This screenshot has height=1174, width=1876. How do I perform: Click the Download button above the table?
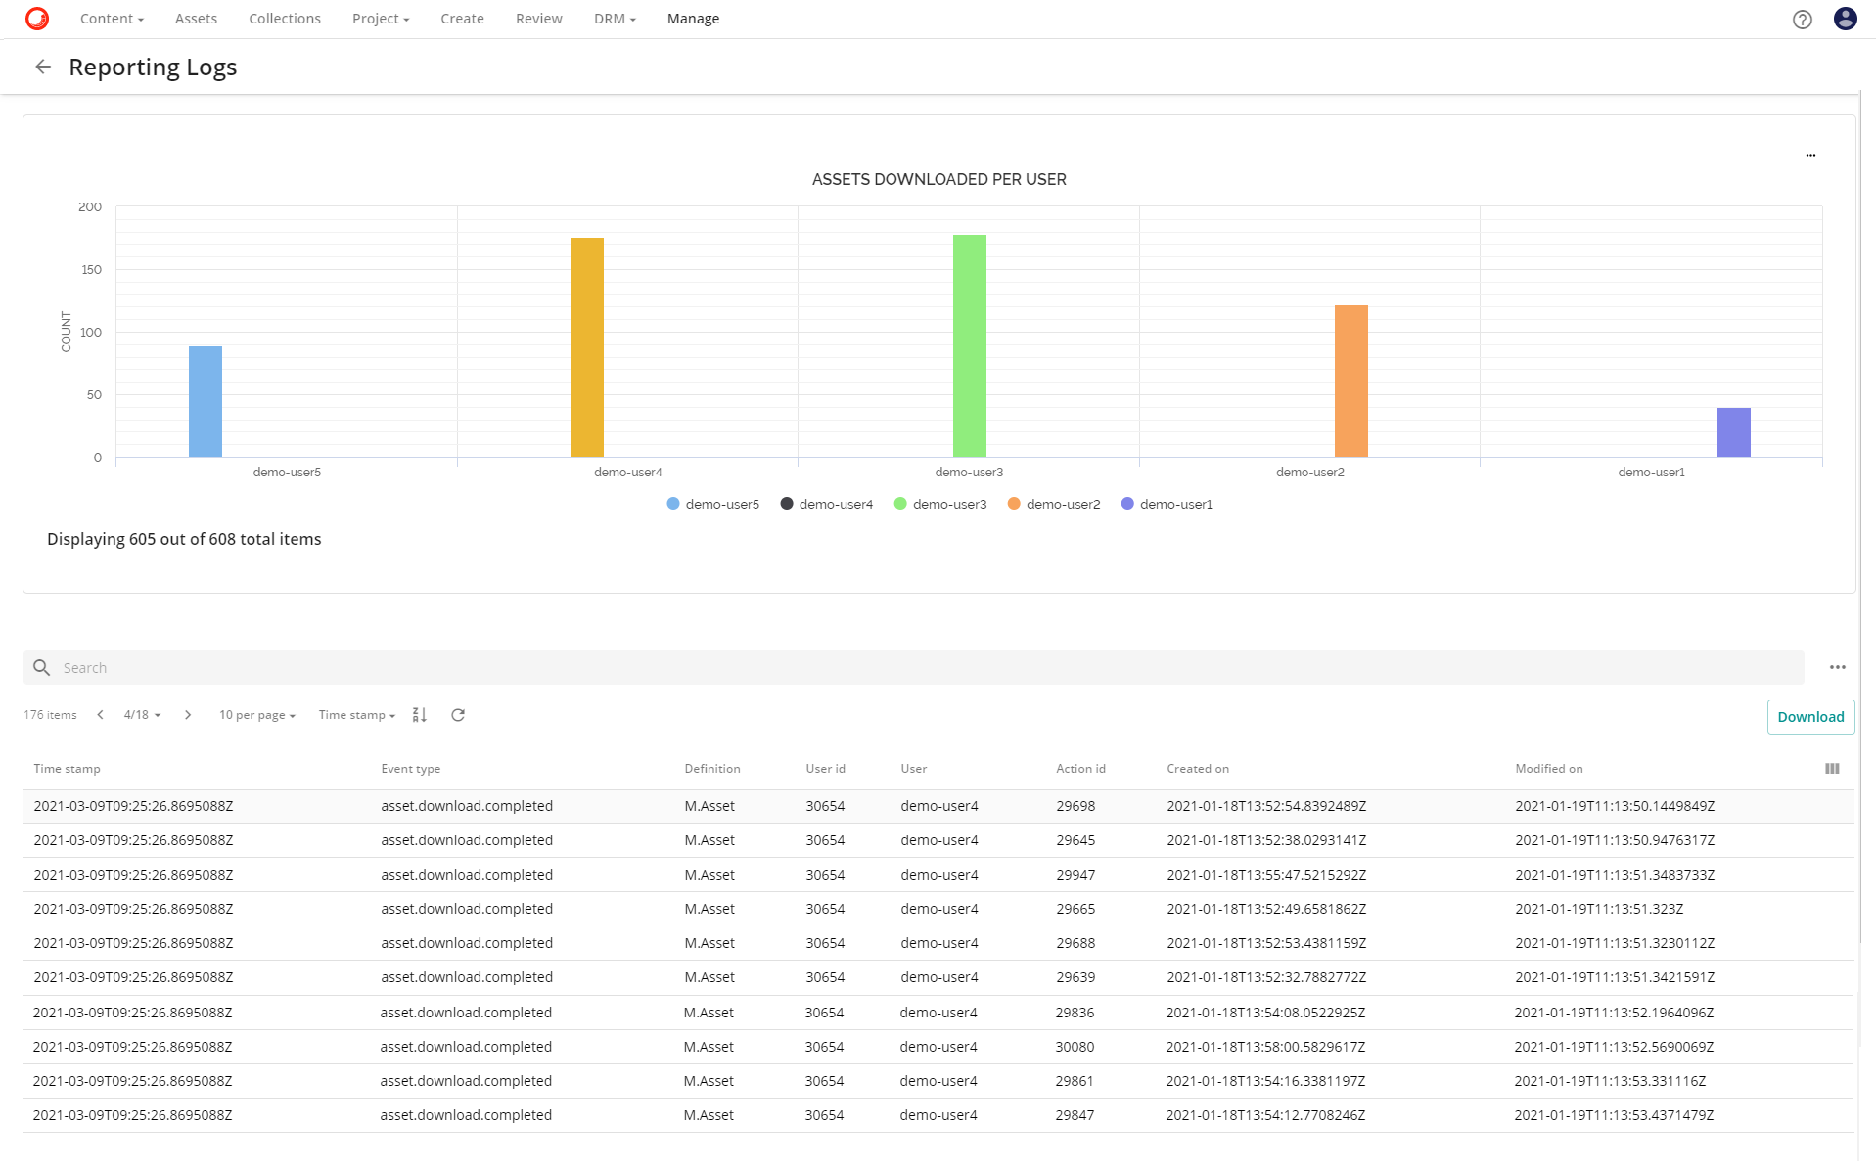tap(1808, 716)
